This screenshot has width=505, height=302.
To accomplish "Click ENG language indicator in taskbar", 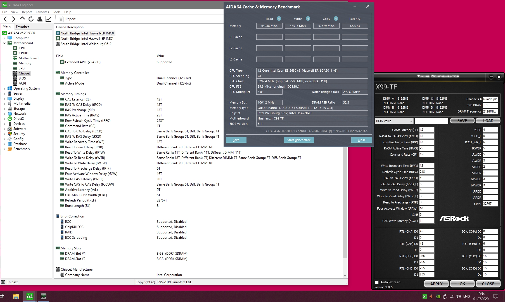I will click(466, 296).
